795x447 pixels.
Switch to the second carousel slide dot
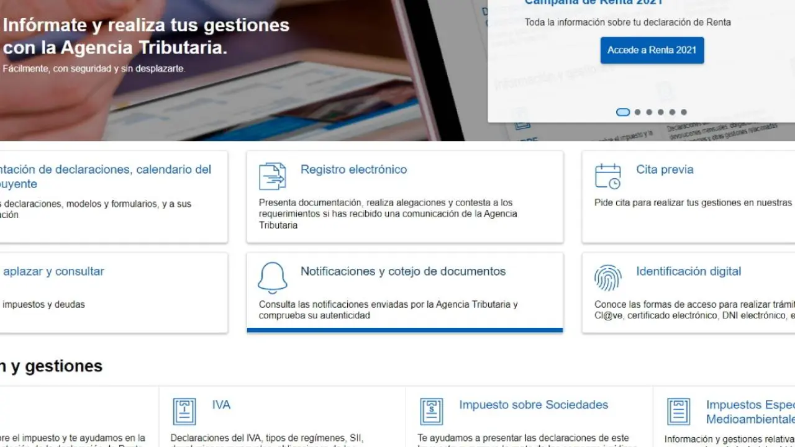click(637, 112)
